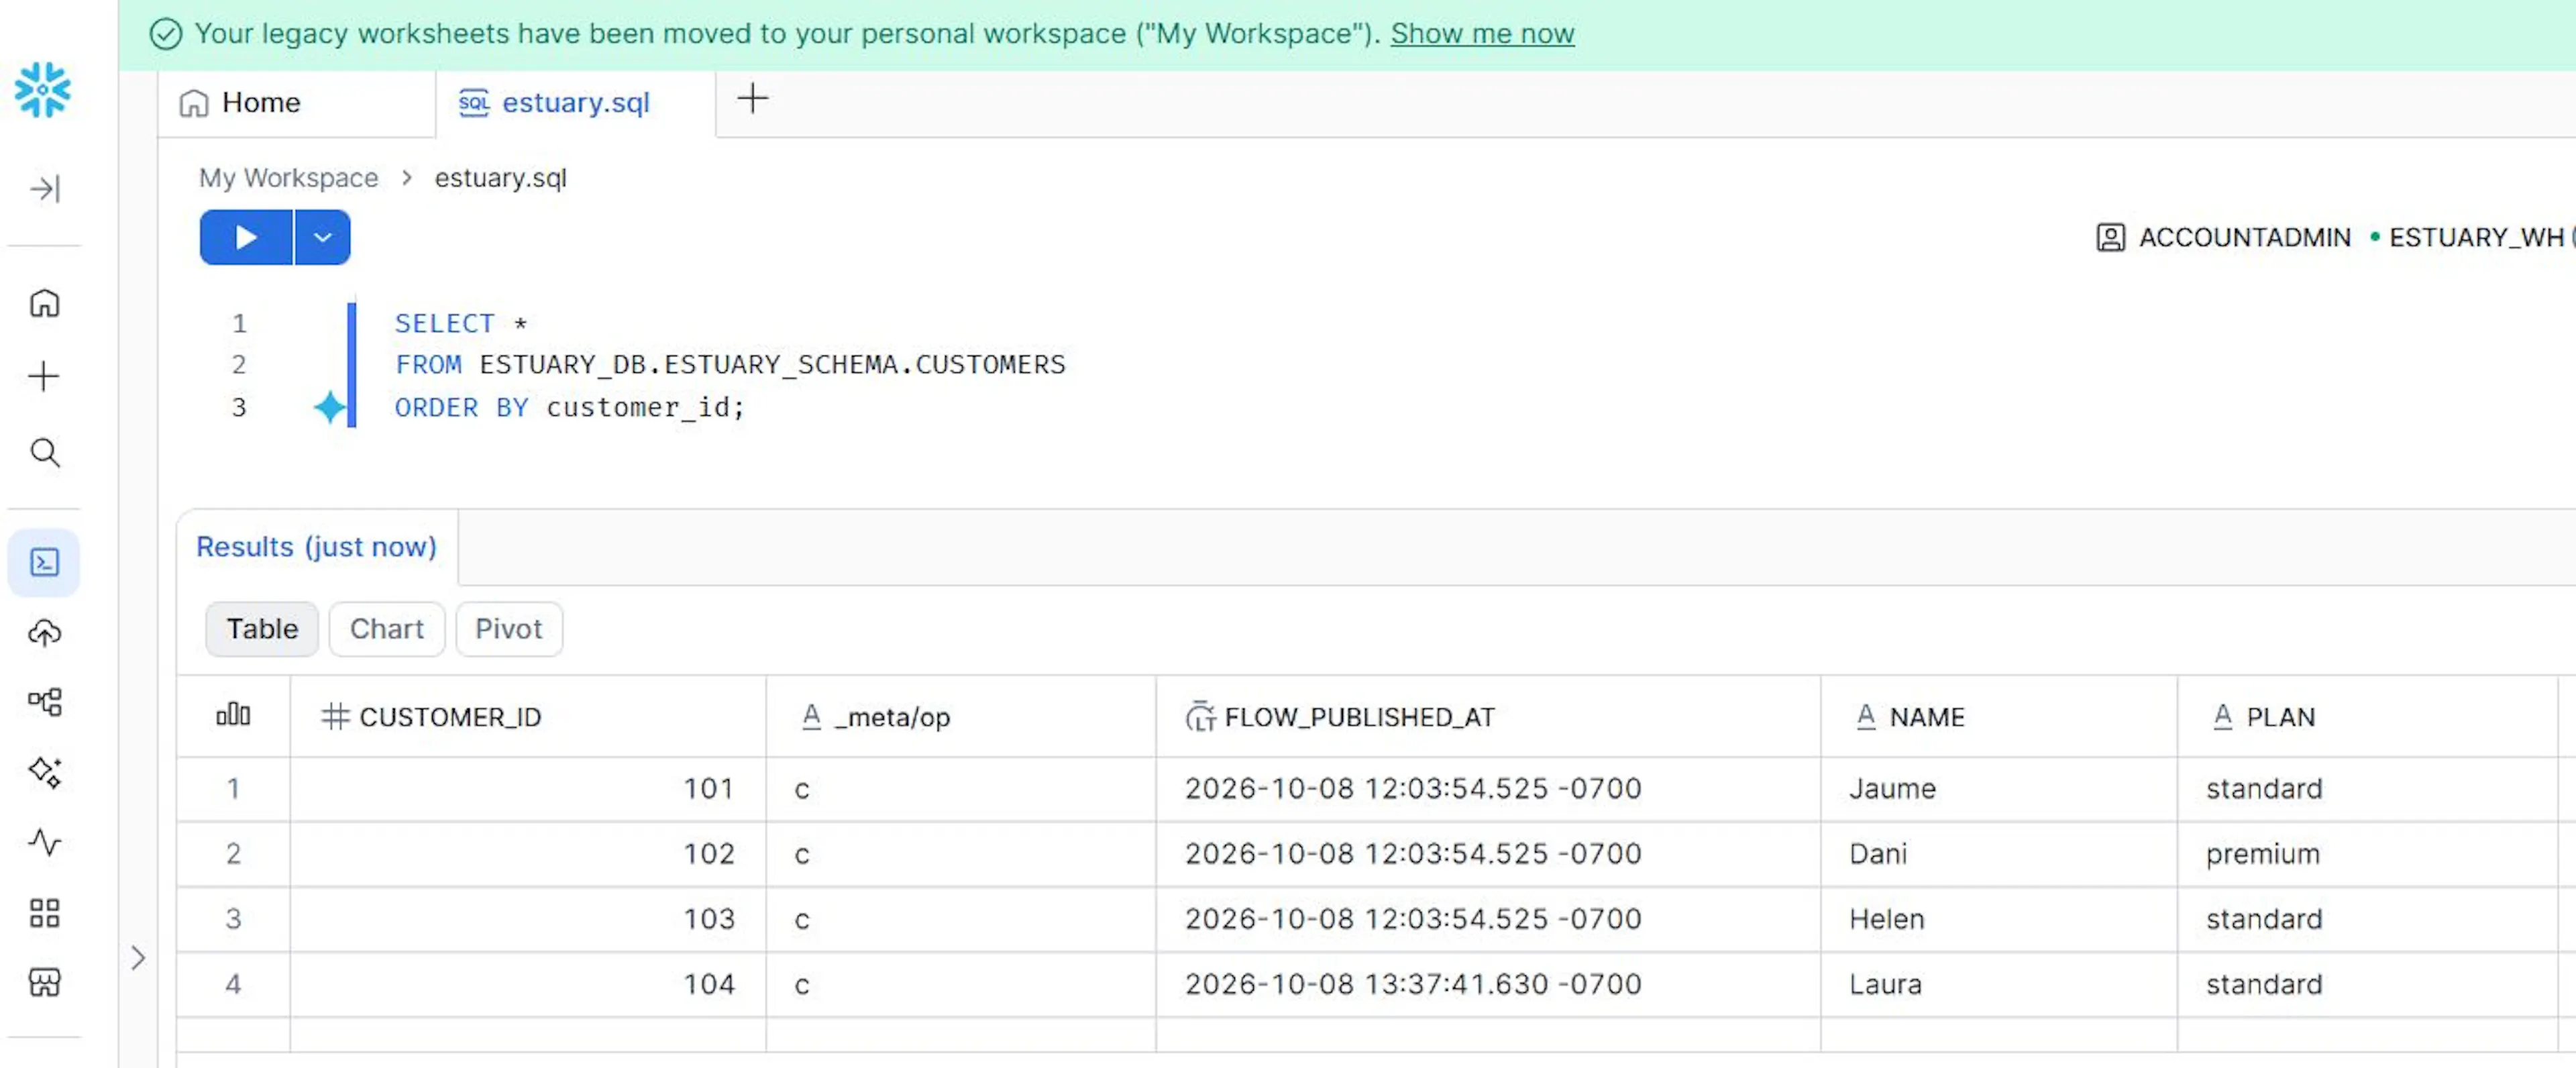Click the column stats chart icon header
This screenshot has height=1068, width=2576.
233,715
